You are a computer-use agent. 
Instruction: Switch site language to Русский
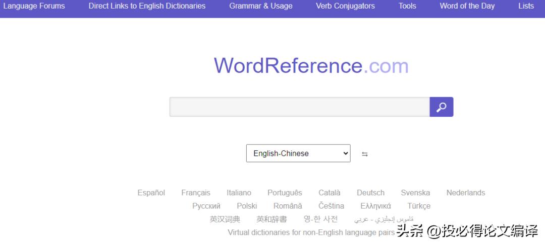click(206, 206)
